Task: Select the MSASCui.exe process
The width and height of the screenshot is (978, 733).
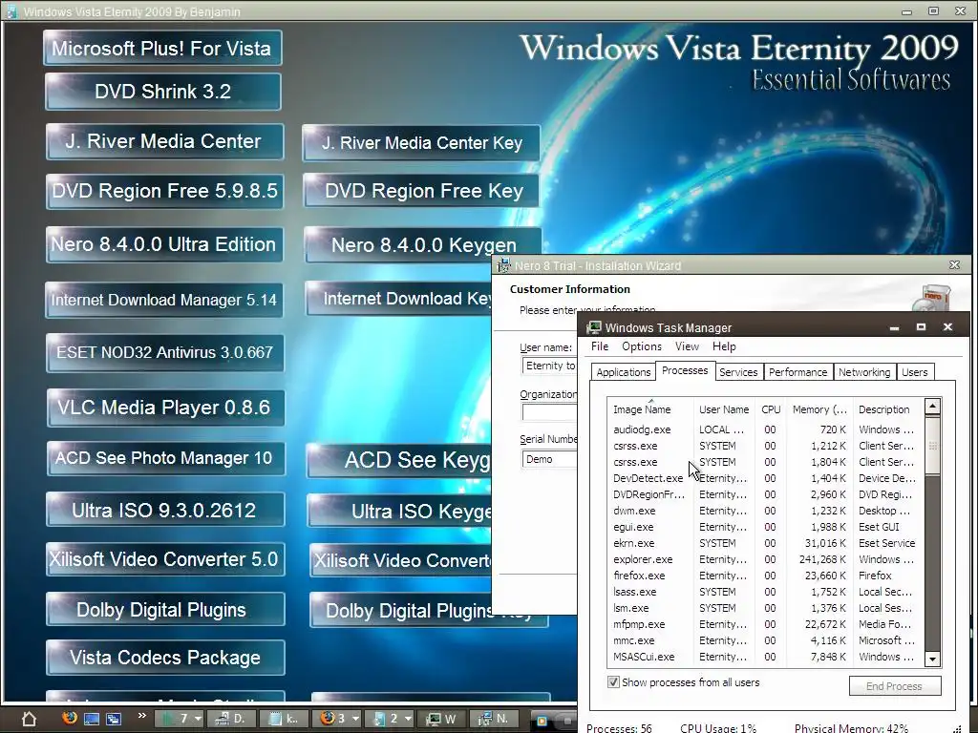Action: tap(765, 657)
